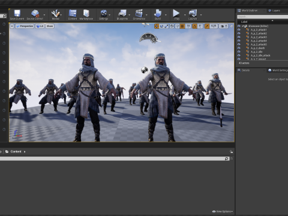The width and height of the screenshot is (288, 216).
Task: Toggle the Content Browser lock icon
Action: click(x=231, y=152)
